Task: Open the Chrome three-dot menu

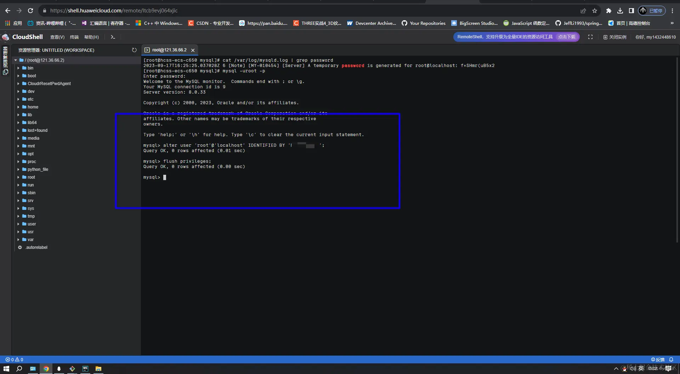Action: click(x=672, y=11)
